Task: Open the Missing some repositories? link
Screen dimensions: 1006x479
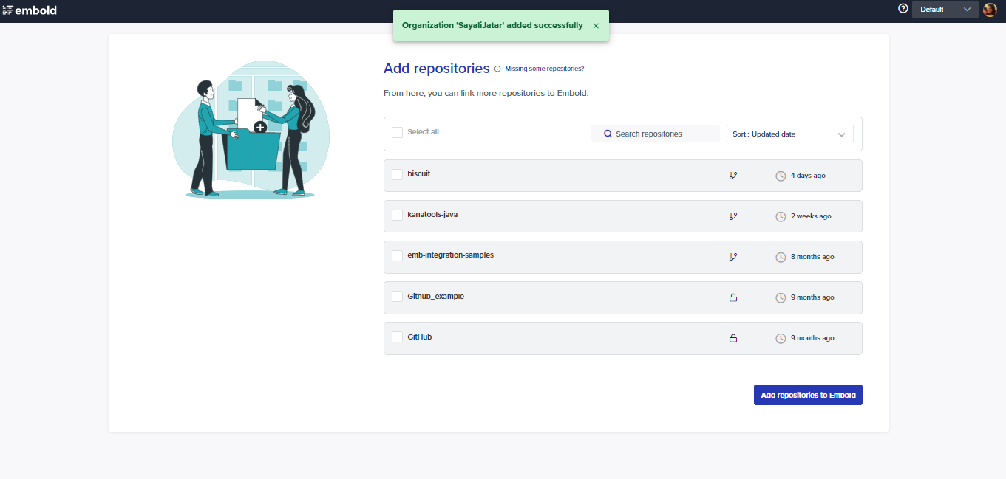Action: point(545,69)
